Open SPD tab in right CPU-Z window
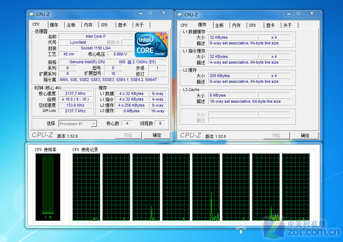343x242 pixels. coord(253,25)
